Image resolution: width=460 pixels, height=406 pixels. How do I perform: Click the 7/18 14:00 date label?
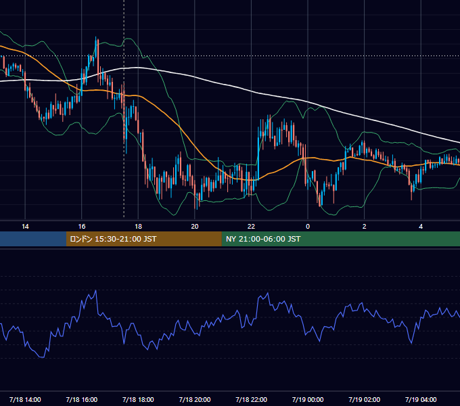(25, 399)
